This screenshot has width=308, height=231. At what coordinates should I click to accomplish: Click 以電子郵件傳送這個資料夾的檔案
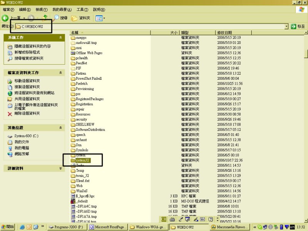pos(36,107)
